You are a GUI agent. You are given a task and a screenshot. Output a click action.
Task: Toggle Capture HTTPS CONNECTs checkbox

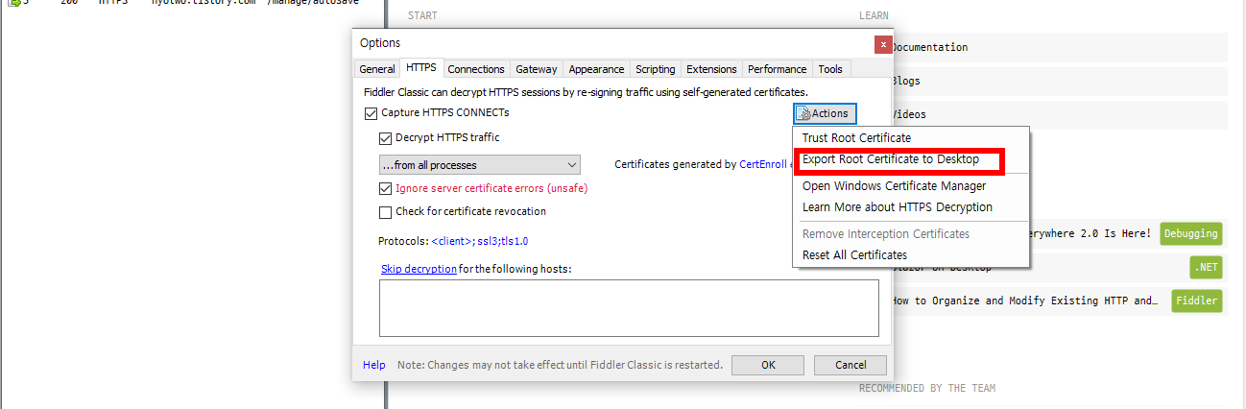tap(371, 113)
